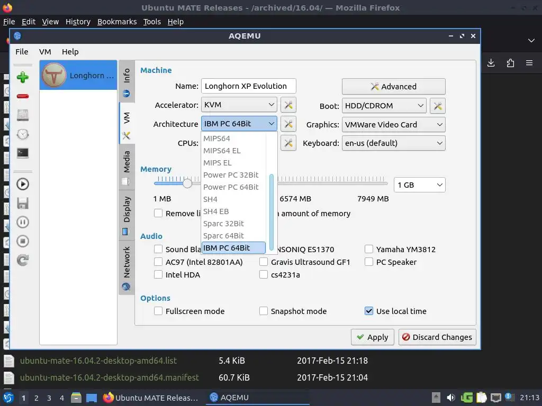Open the terminal console icon in sidebar
This screenshot has height=406, width=542.
[23, 153]
